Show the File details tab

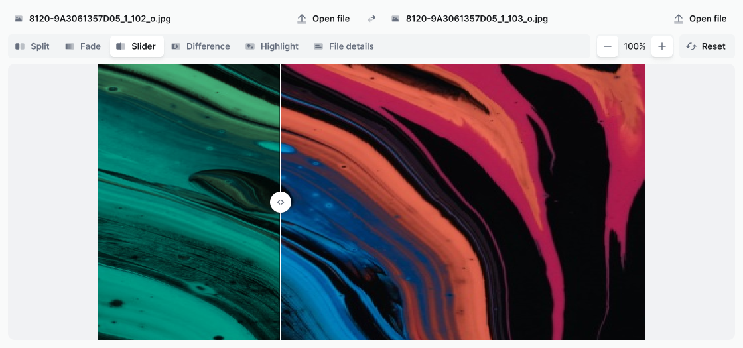[344, 46]
